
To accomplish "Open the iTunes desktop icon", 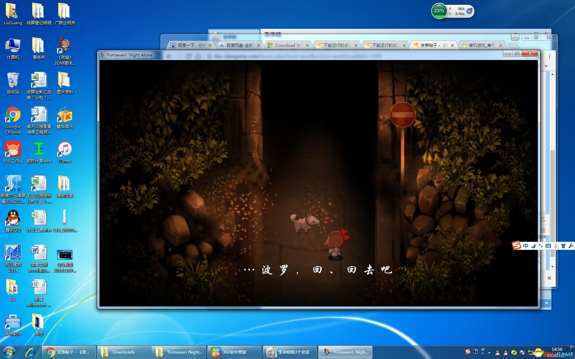I will point(64,150).
